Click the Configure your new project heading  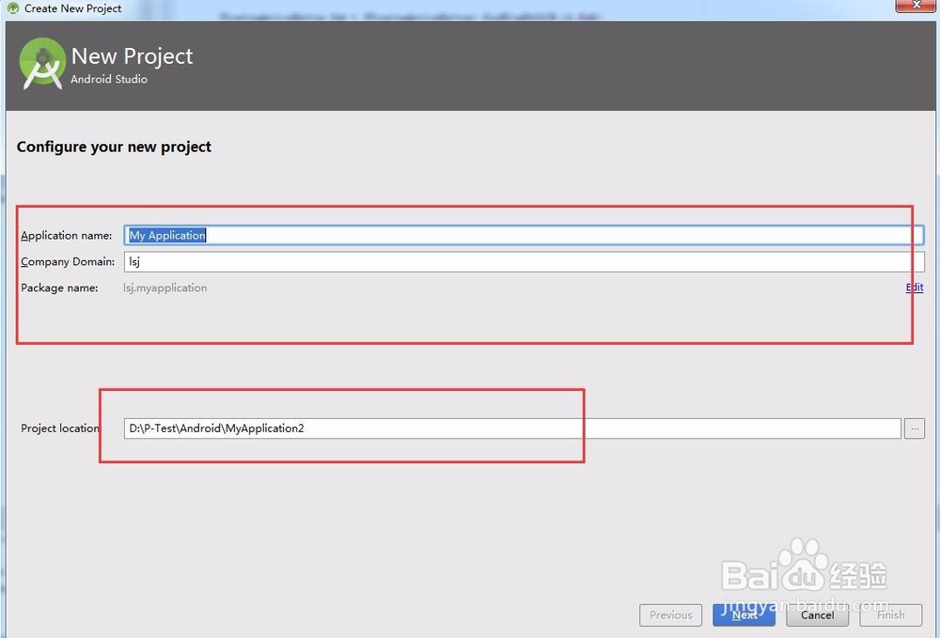tap(114, 148)
